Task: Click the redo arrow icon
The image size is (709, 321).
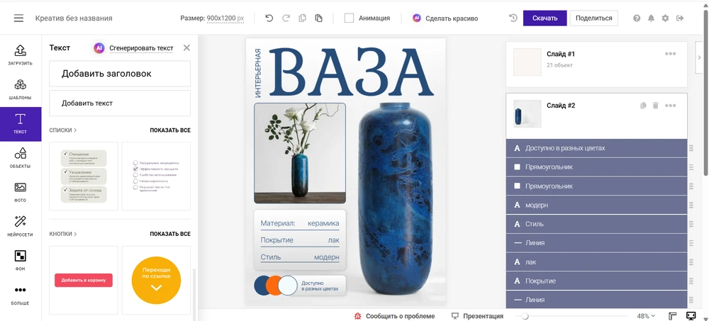Action: [286, 18]
